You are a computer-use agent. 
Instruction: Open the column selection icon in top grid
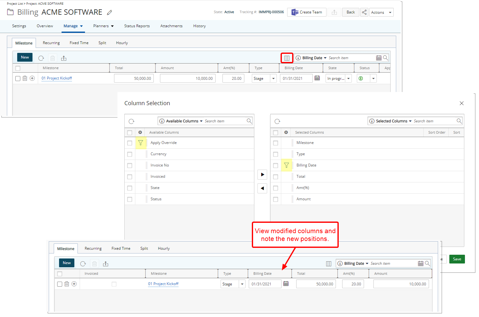pyautogui.click(x=287, y=58)
